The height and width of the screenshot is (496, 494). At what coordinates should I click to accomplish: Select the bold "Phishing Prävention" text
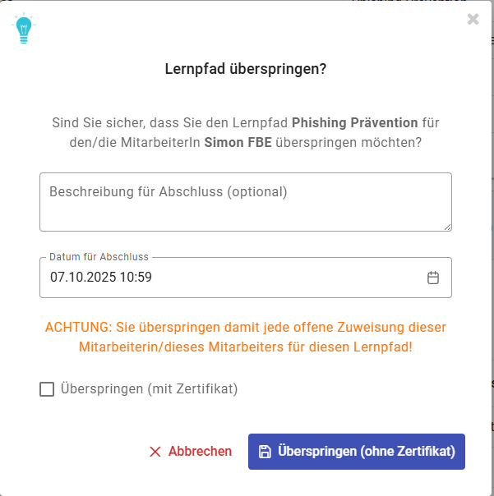[355, 123]
